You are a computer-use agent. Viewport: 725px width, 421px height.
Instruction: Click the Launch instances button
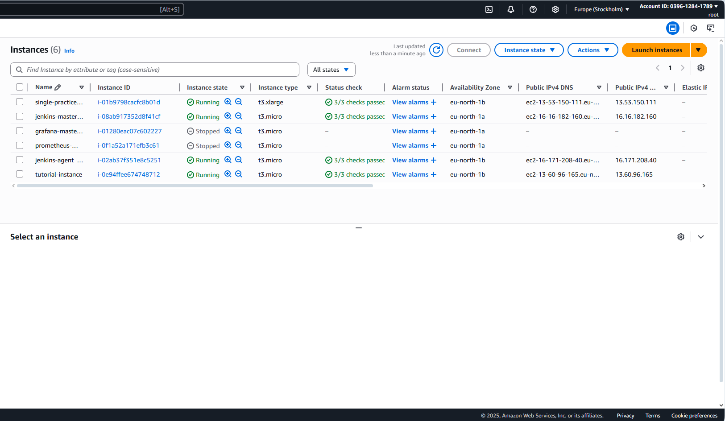[x=656, y=50]
